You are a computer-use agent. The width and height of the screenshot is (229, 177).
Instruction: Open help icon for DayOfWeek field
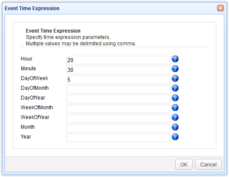pos(175,78)
